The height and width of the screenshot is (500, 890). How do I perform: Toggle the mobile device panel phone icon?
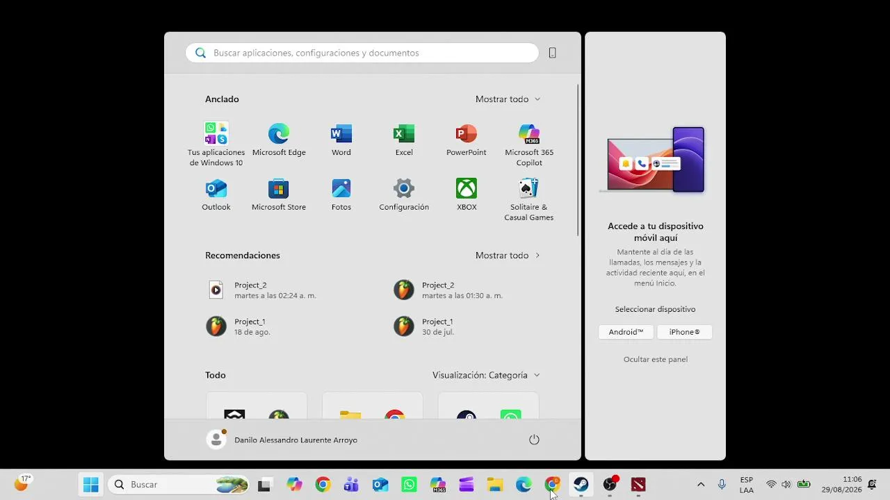tap(553, 53)
